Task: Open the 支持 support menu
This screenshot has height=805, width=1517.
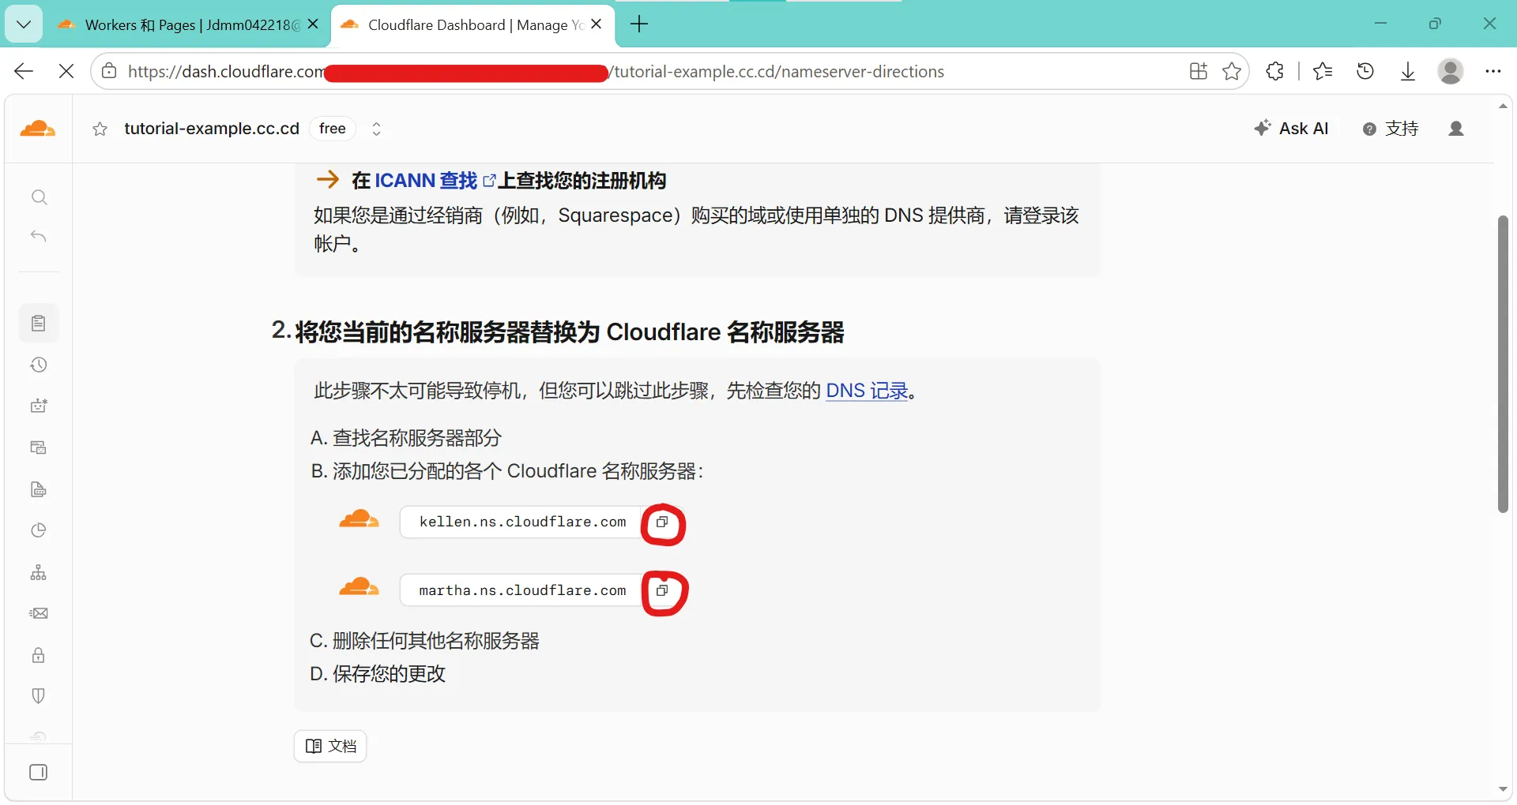Action: tap(1391, 129)
